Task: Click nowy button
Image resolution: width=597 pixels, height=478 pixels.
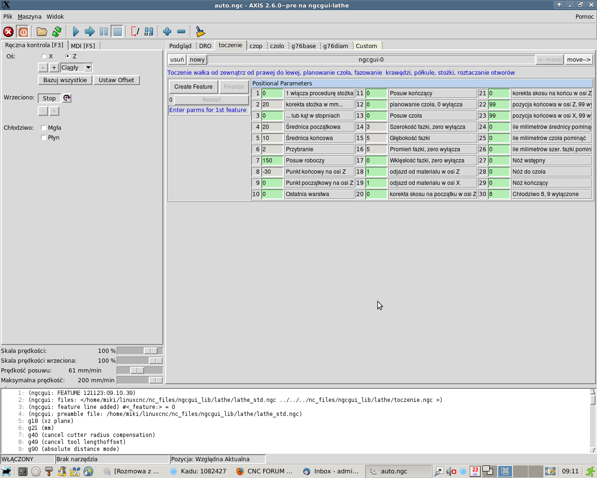Action: tap(197, 60)
